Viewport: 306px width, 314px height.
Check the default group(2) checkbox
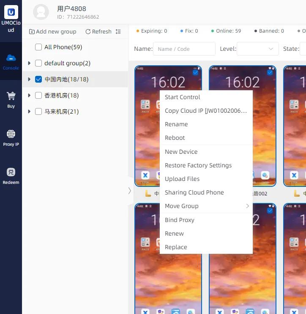38,63
